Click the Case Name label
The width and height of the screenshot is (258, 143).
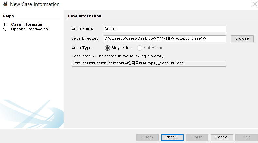tap(82, 29)
